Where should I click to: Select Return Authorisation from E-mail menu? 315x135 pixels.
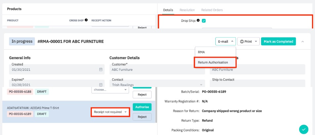pyautogui.click(x=215, y=62)
